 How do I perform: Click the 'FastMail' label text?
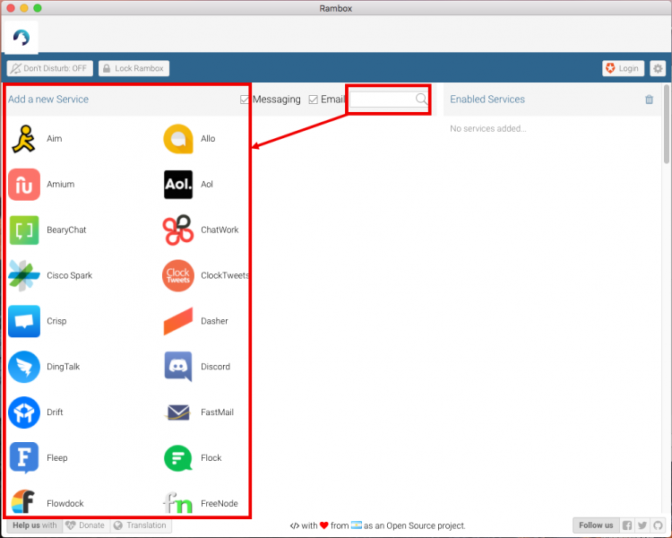(x=218, y=412)
